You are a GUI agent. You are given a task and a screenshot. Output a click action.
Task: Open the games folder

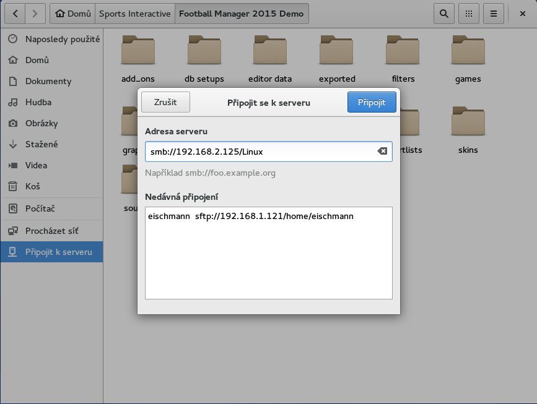click(x=468, y=59)
